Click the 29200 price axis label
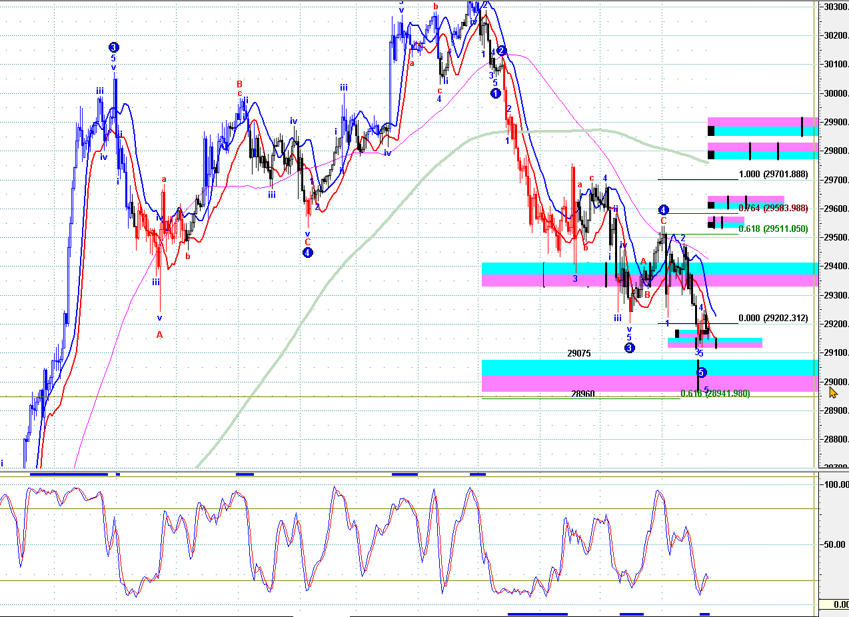 [x=836, y=324]
